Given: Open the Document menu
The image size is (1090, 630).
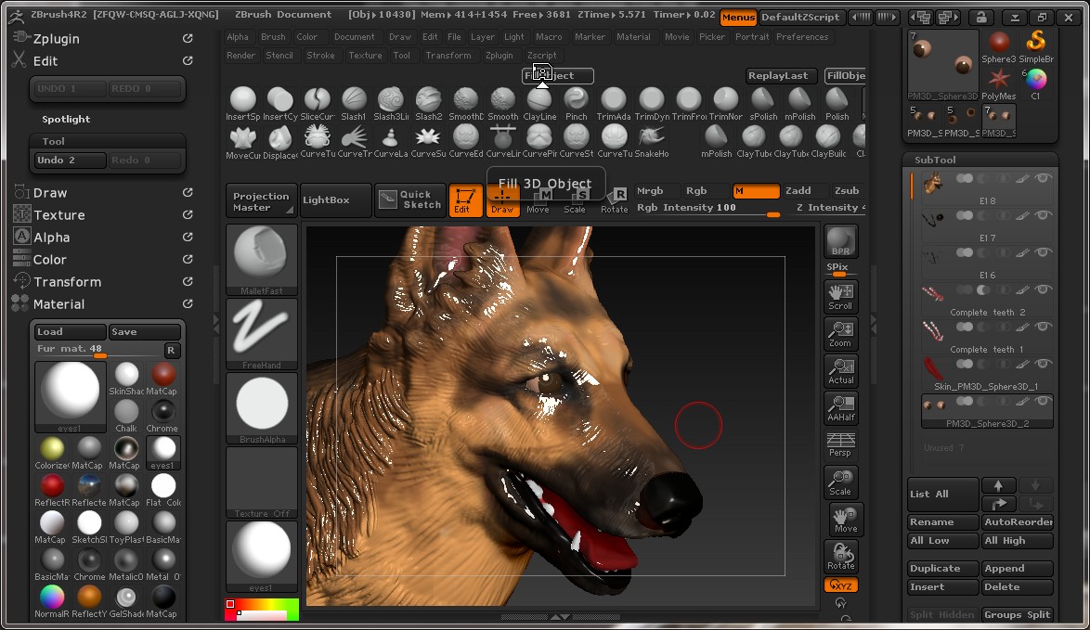Looking at the screenshot, I should coord(354,37).
